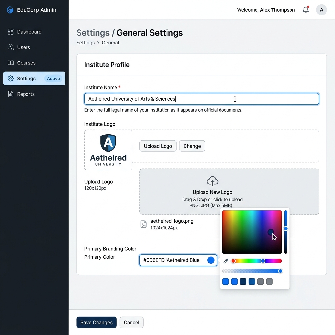Click the Institute Profile heading
The image size is (335, 335).
(107, 65)
